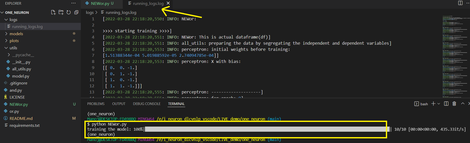Split the terminal panel
The height and width of the screenshot is (143, 470).
(446, 104)
